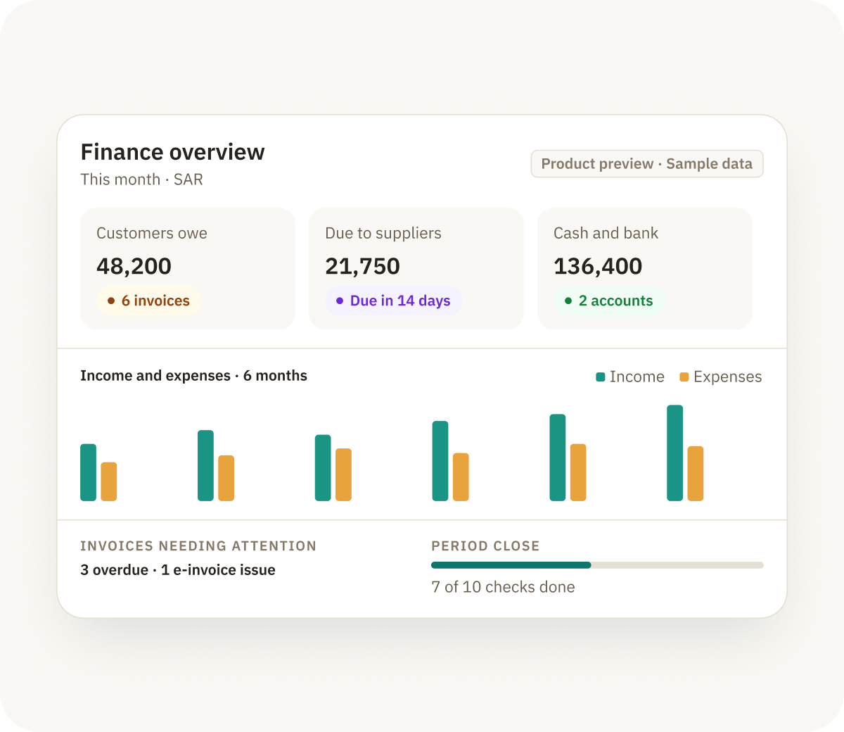Viewport: 844px width, 732px height.
Task: Click the teal Income legend swatch
Action: pyautogui.click(x=601, y=377)
